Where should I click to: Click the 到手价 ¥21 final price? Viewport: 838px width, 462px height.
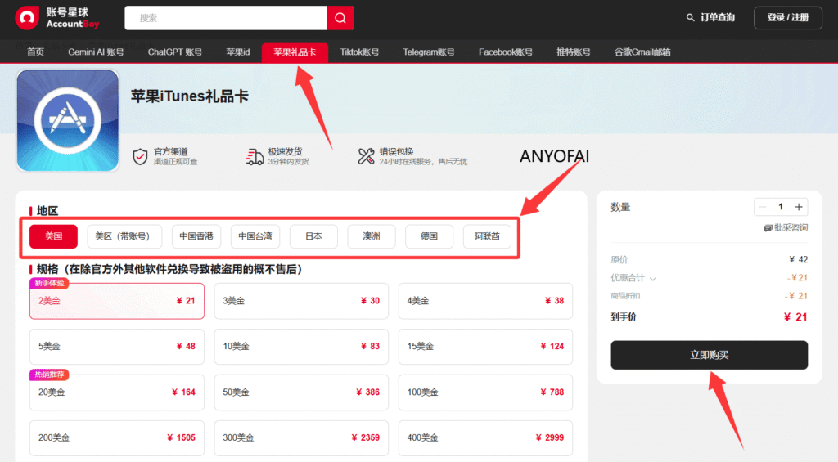point(795,317)
